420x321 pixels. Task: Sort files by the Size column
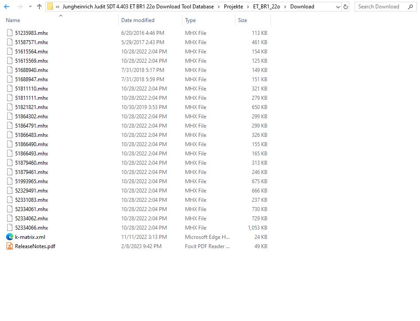(243, 20)
